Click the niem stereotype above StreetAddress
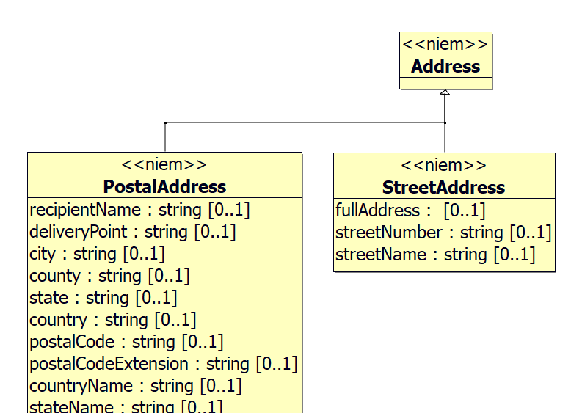 pos(443,166)
